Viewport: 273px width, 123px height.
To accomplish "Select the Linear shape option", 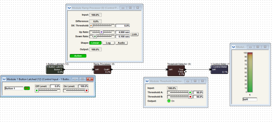I will coord(95,43).
